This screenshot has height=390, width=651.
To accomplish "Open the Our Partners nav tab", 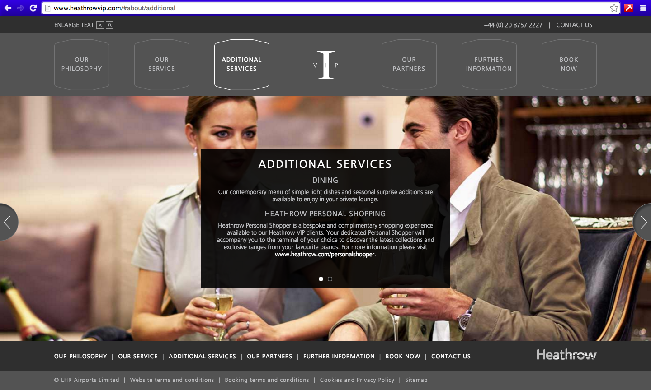I will [x=409, y=65].
